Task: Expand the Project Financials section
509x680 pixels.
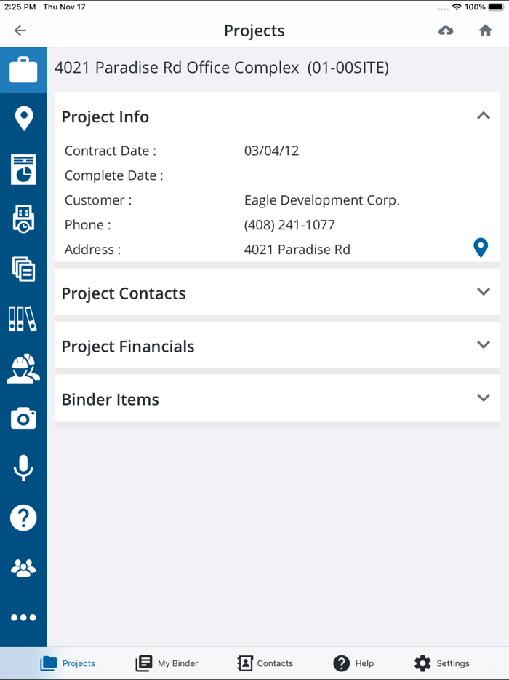Action: 483,345
